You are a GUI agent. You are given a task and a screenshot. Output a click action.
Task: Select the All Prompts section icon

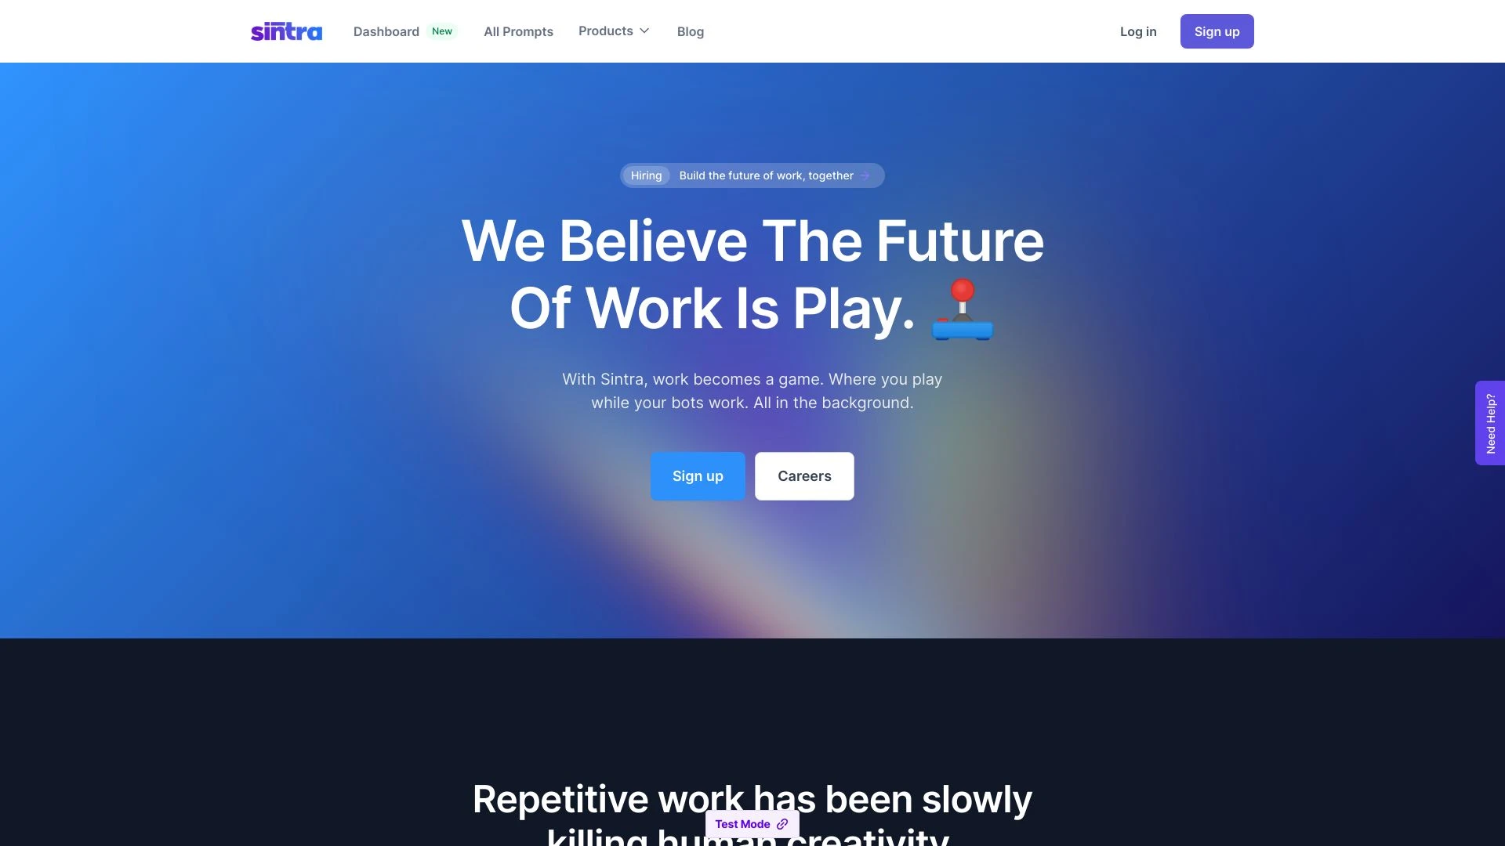click(517, 31)
